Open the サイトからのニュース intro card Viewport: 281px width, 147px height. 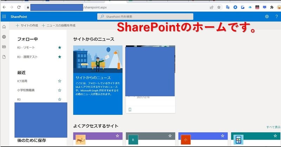(x=98, y=80)
